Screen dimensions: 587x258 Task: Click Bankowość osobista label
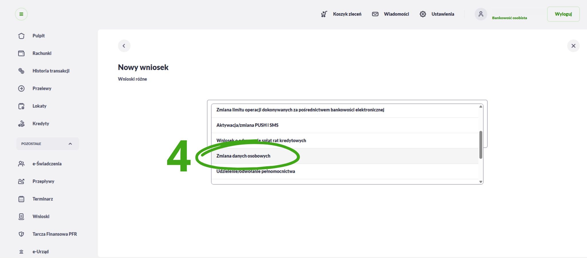click(x=509, y=18)
